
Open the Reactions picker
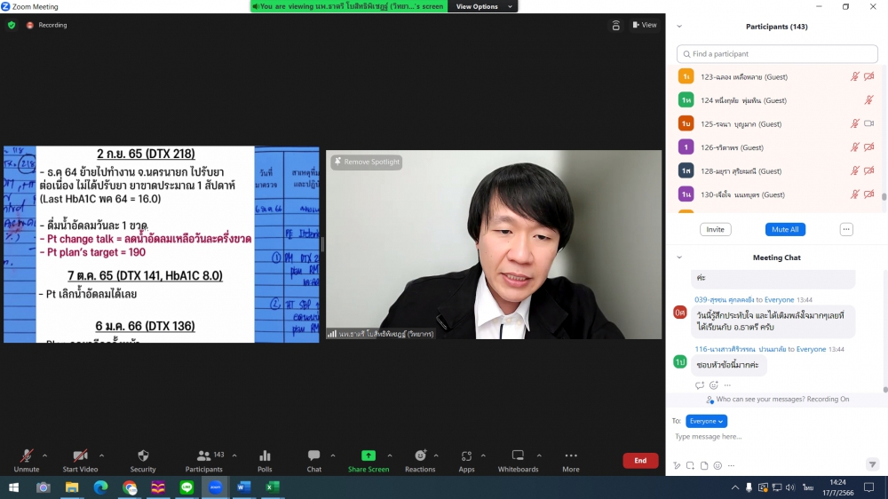click(x=420, y=460)
